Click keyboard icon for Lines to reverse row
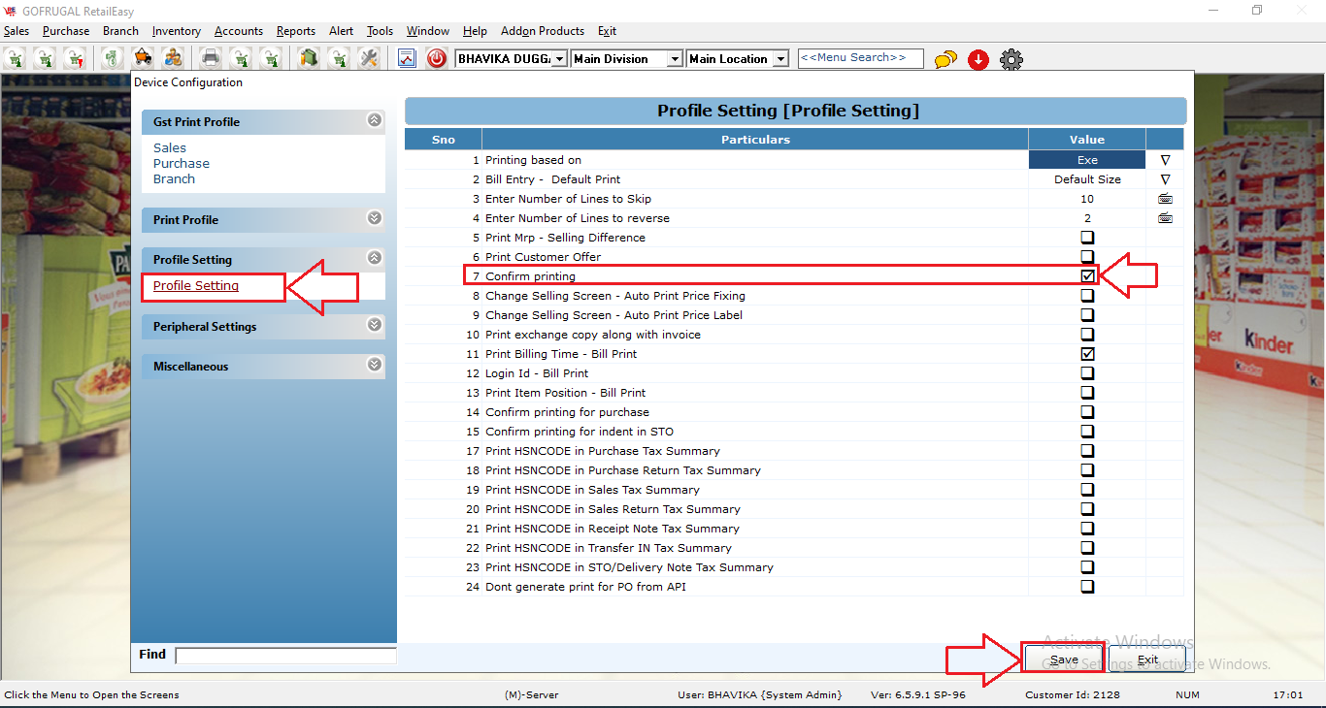 click(1165, 218)
